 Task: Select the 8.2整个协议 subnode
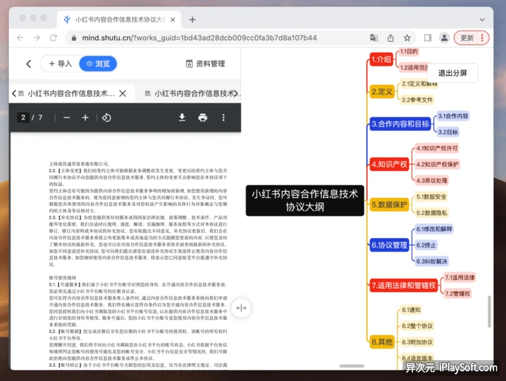tap(417, 326)
